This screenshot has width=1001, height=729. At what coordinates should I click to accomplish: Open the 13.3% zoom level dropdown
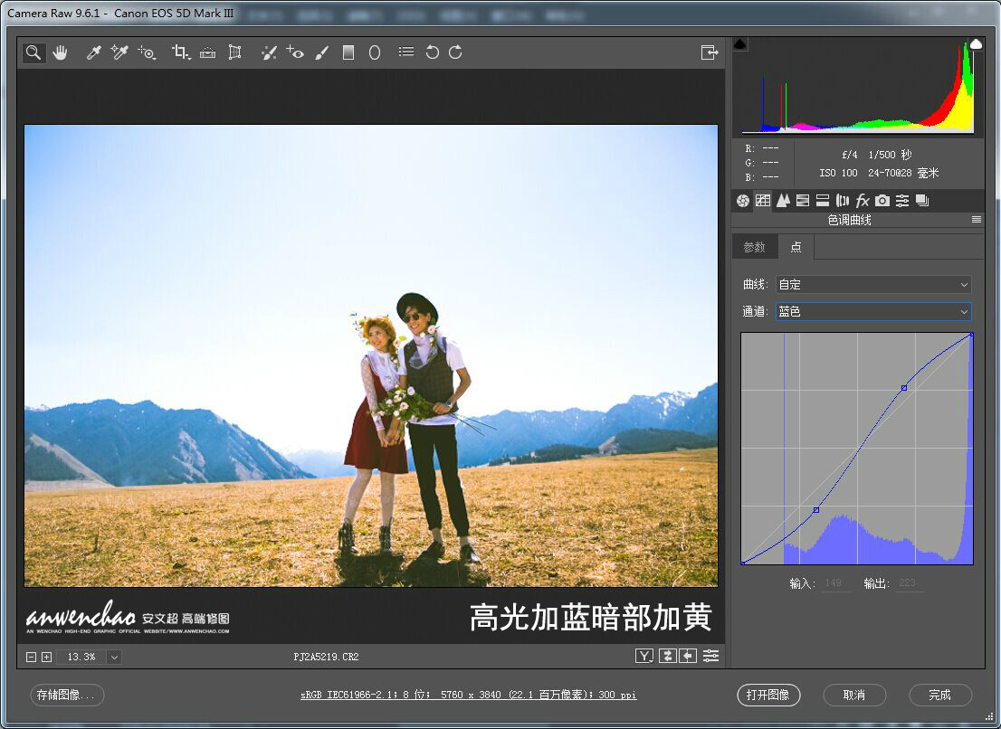(114, 657)
